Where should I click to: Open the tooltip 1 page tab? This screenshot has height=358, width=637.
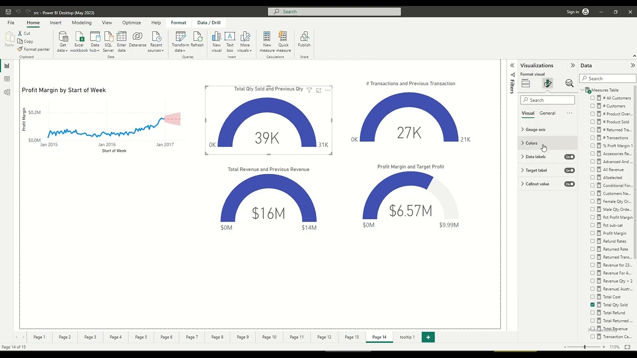click(407, 337)
